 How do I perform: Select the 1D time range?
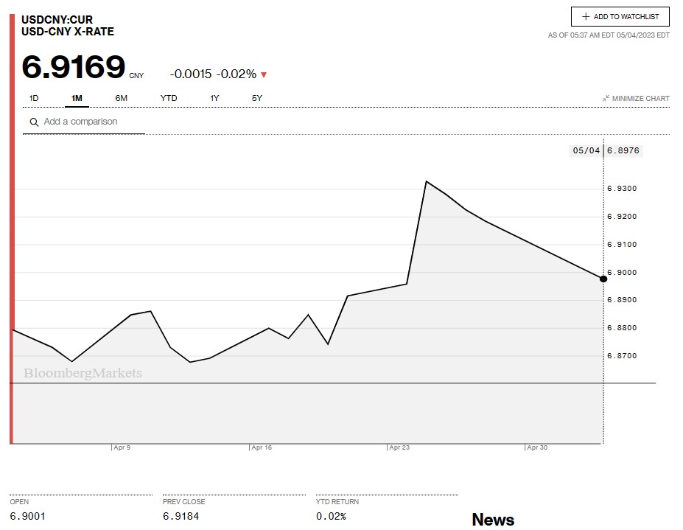point(34,98)
